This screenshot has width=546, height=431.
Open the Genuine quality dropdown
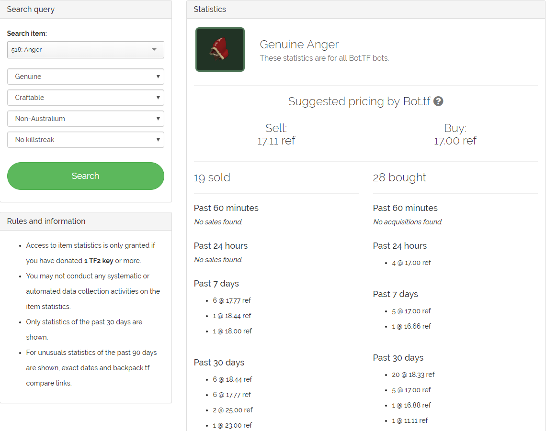click(86, 77)
